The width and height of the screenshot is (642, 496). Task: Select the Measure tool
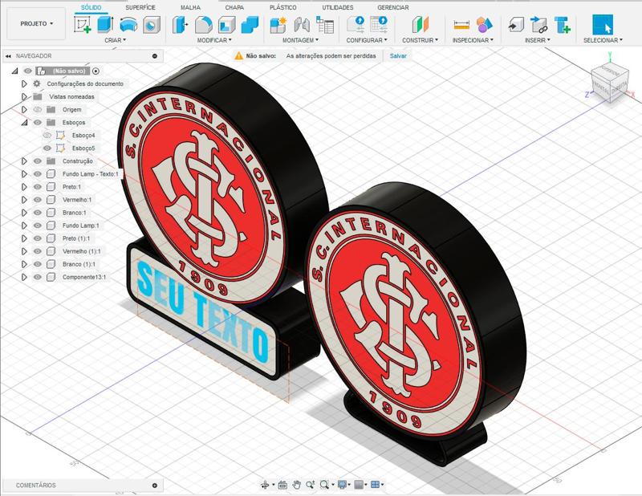click(461, 26)
